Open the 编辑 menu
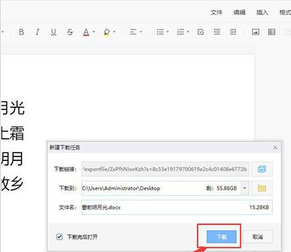This screenshot has height=252, width=291. point(239,12)
